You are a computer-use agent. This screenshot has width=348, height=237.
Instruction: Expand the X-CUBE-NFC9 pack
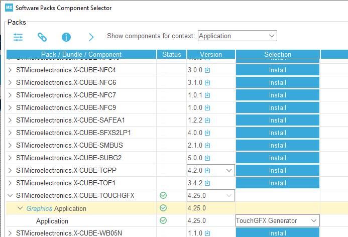tap(10, 108)
